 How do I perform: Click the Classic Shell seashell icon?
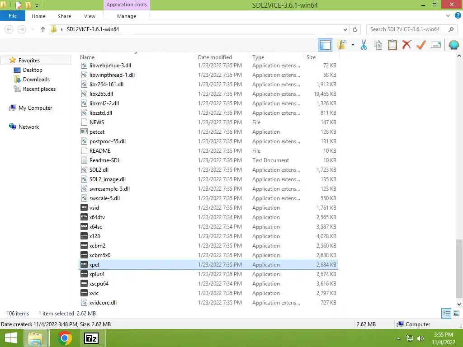[x=454, y=45]
